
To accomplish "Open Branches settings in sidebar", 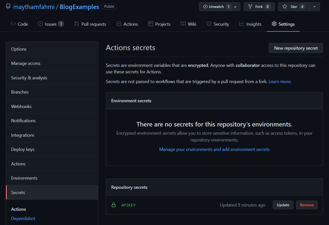I will click(52, 92).
